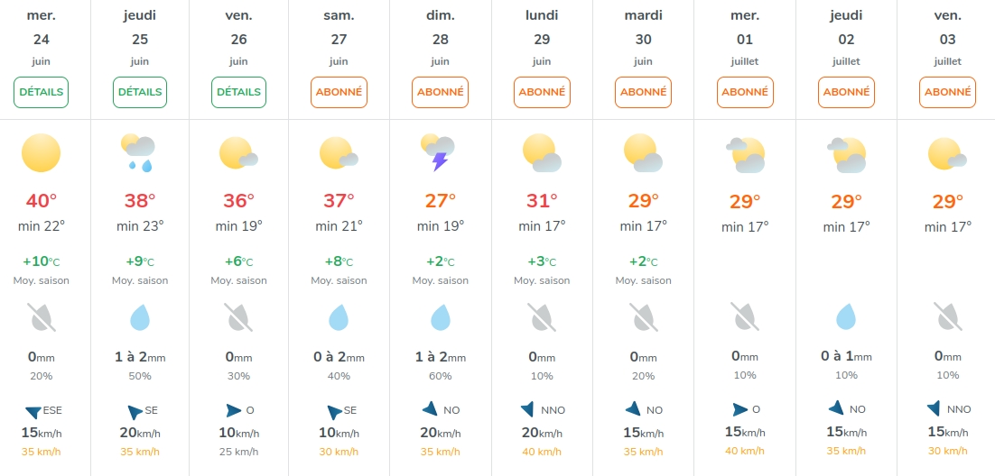Screen dimensions: 995x476
Task: Click the NNO wind arrow for lundi 29
Action: pyautogui.click(x=527, y=409)
